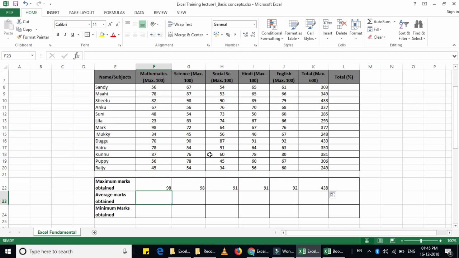Click the Sort & Filter icon
The width and height of the screenshot is (459, 258).
[404, 24]
